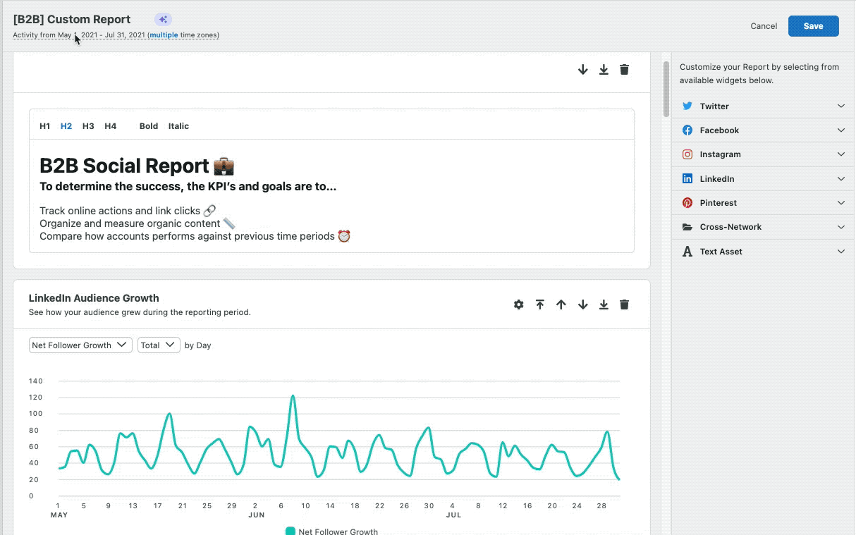This screenshot has width=856, height=535.
Task: Open LinkedIn Audience Growth settings gear
Action: click(519, 305)
